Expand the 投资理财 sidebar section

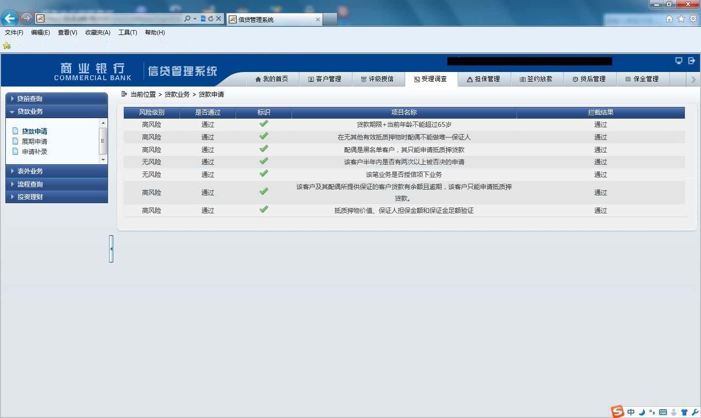point(56,197)
